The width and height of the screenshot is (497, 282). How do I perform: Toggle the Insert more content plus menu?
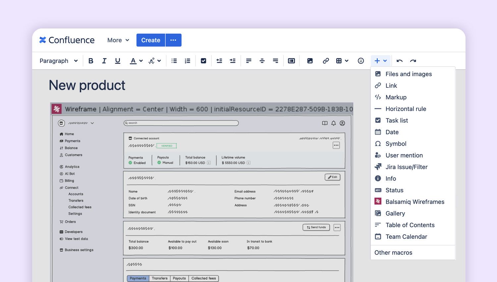(x=381, y=61)
